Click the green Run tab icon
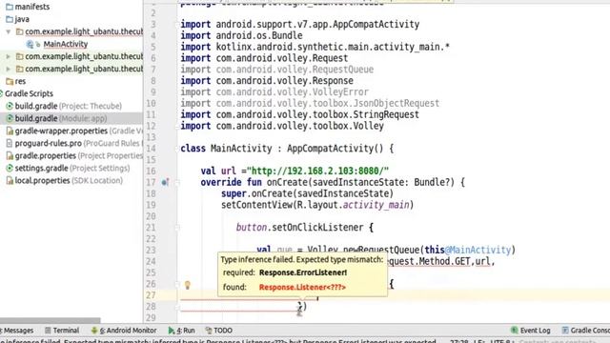 172,331
